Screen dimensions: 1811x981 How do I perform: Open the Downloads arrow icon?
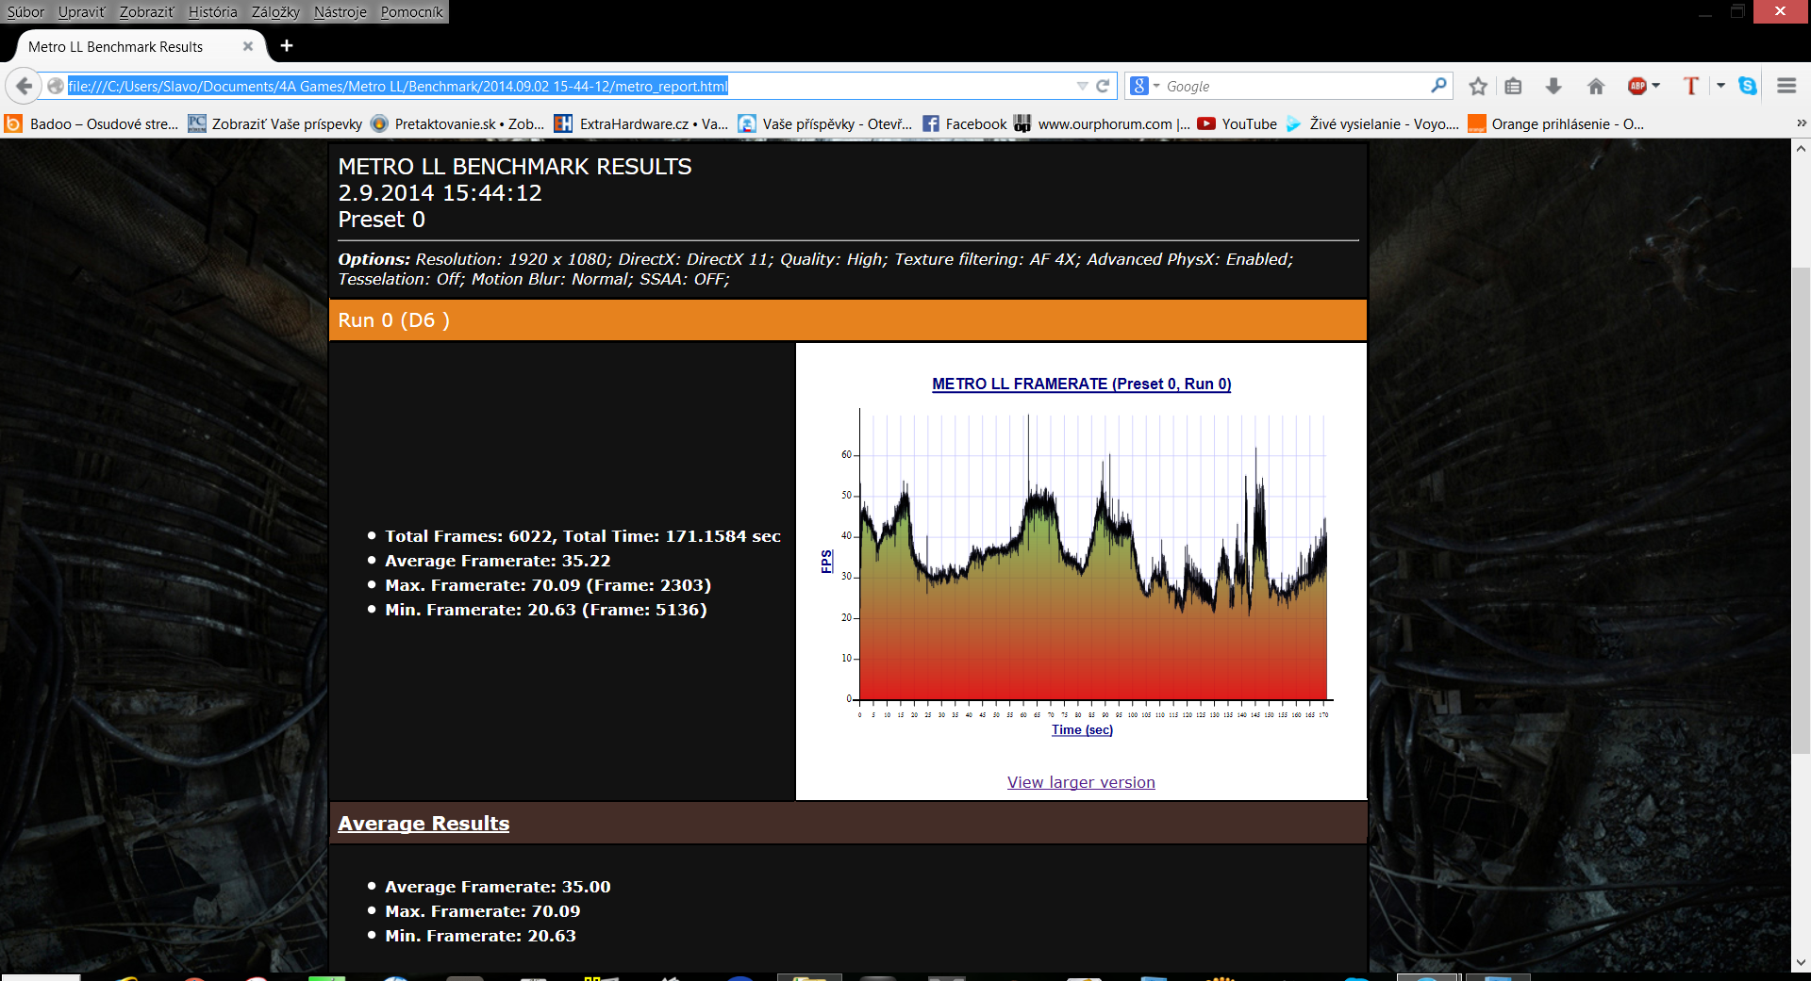pos(1553,86)
